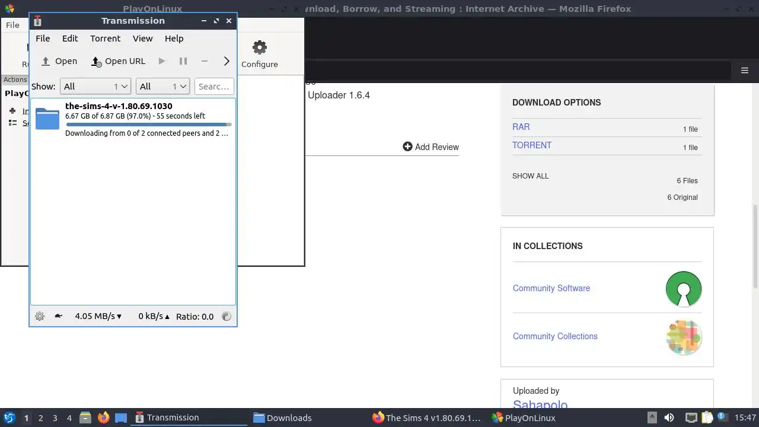Switch to workspace 3

click(55, 418)
